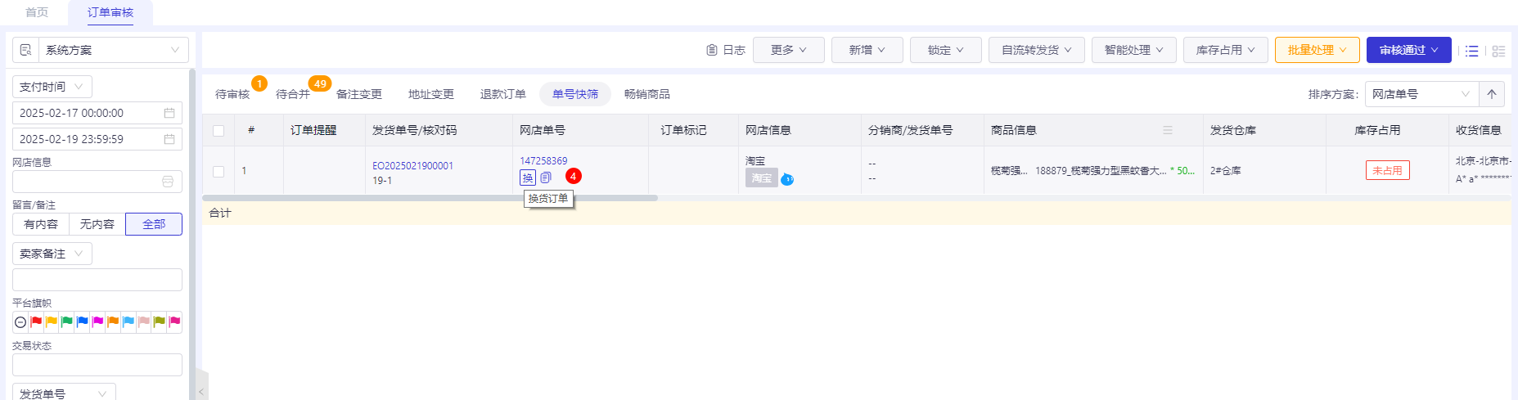Click the scheme search icon beside 系统方案
1518x400 pixels.
click(x=25, y=50)
